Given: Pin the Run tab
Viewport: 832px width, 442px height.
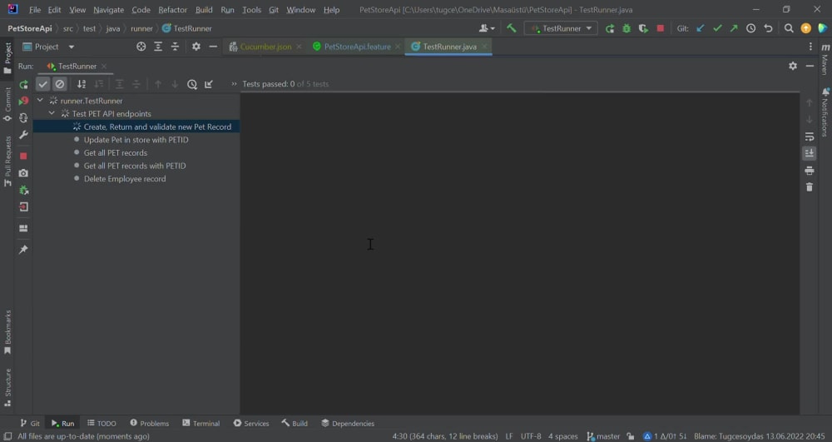Looking at the screenshot, I should (23, 250).
